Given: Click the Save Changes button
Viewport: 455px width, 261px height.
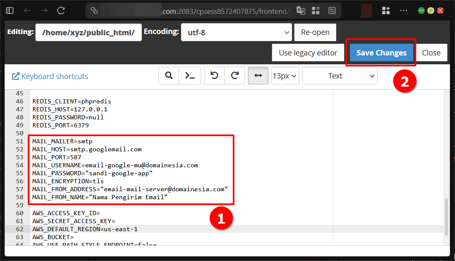Looking at the screenshot, I should [x=380, y=53].
